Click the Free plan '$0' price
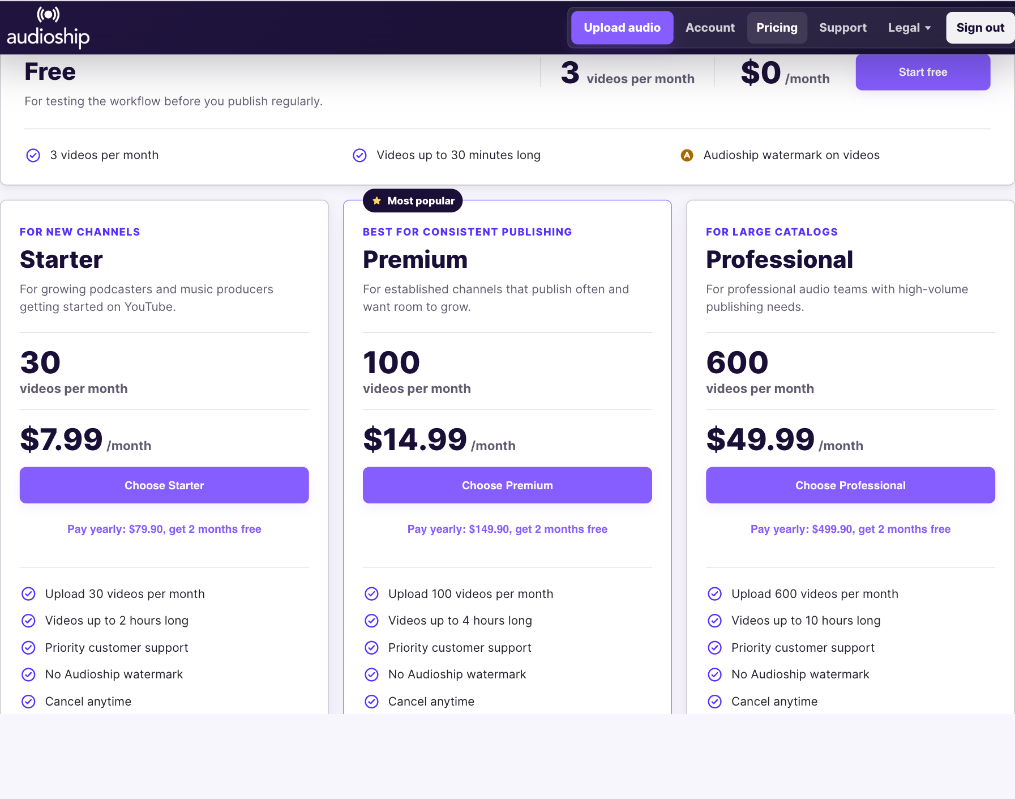Screen dimensions: 1015x799 pos(761,73)
